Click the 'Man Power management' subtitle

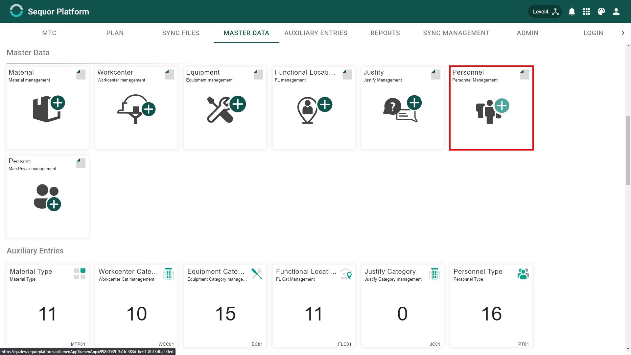[x=32, y=169]
